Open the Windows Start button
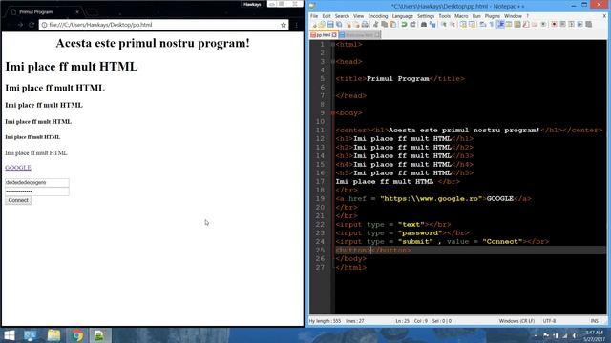Viewport: 611px width, 343px height. point(10,335)
